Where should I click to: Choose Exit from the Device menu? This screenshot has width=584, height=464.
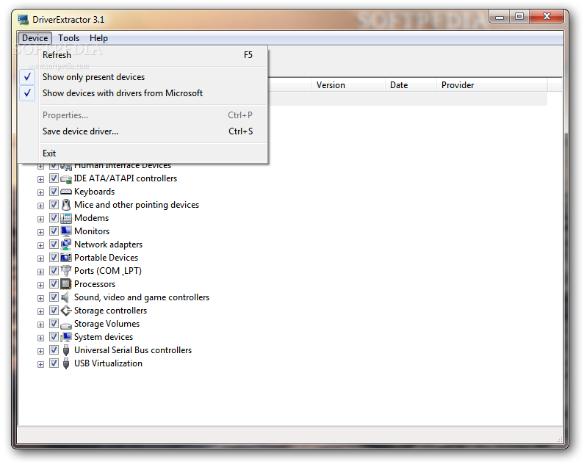[143, 153]
